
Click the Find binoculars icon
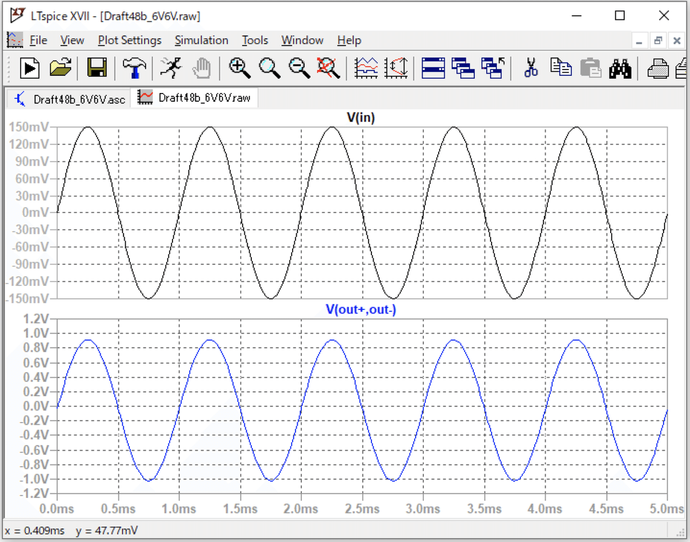[x=620, y=68]
